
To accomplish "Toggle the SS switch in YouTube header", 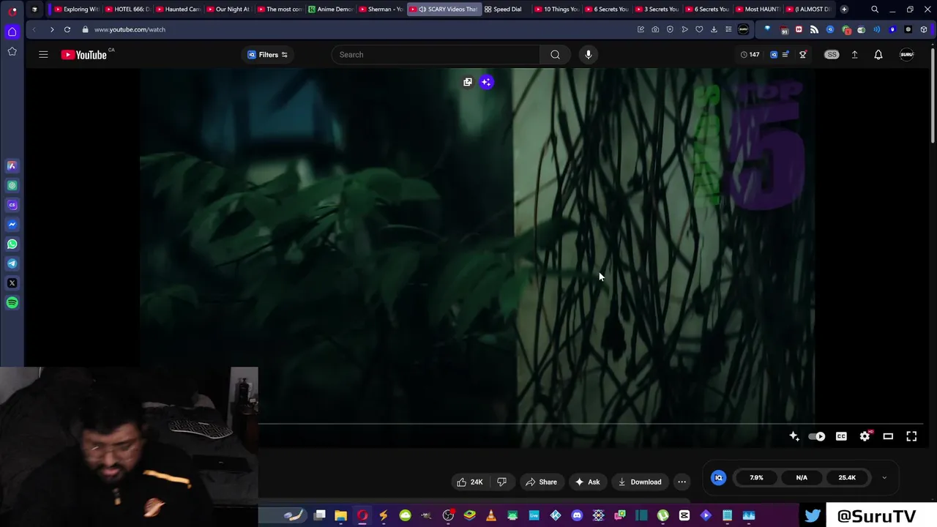I will [832, 54].
